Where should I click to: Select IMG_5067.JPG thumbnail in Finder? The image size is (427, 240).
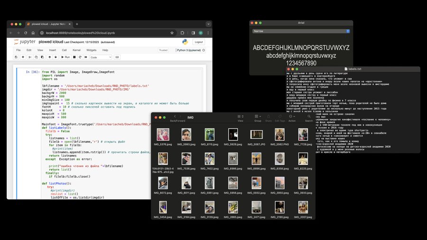(x=256, y=134)
